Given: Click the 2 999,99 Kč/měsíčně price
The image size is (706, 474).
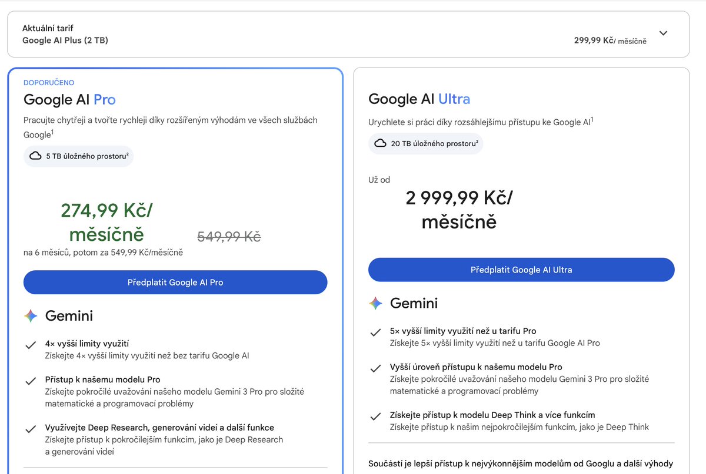Looking at the screenshot, I should point(459,209).
